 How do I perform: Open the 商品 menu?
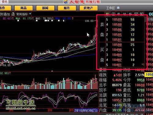(24, 8)
